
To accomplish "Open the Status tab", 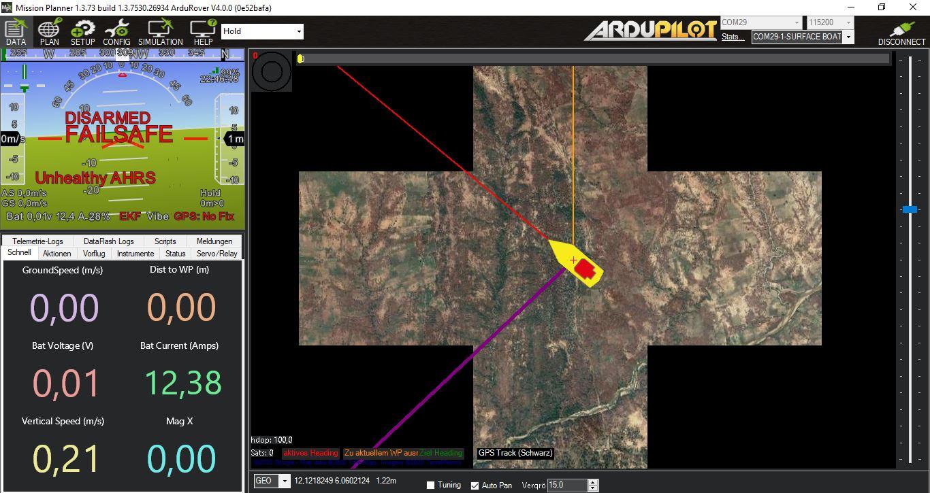I will tap(175, 254).
